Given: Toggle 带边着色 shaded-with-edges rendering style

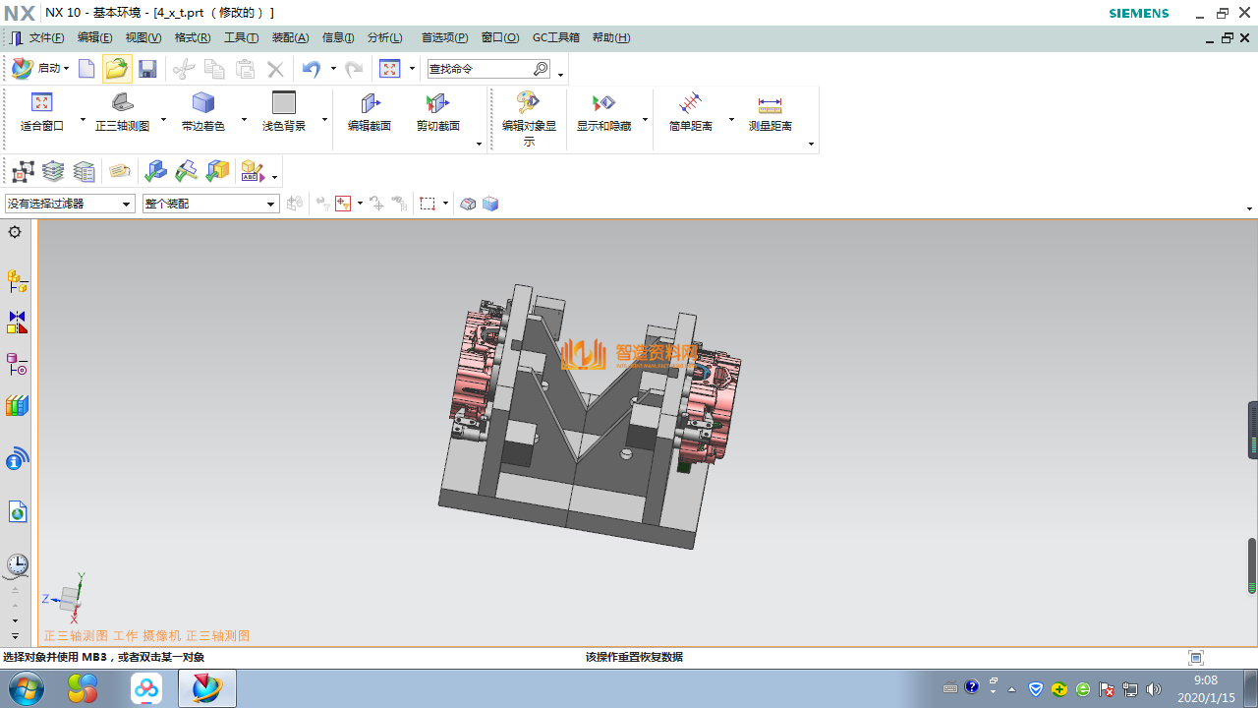Looking at the screenshot, I should (x=203, y=112).
